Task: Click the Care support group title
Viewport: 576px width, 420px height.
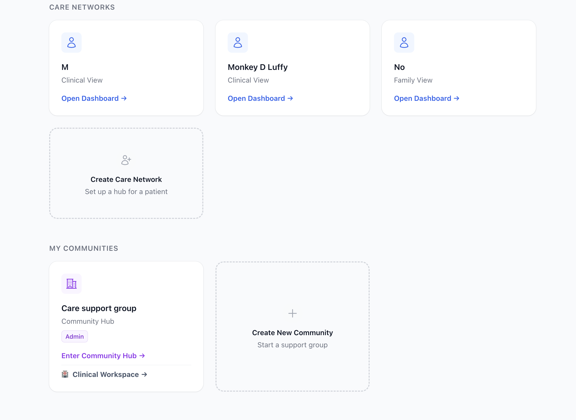Action: pyautogui.click(x=99, y=308)
